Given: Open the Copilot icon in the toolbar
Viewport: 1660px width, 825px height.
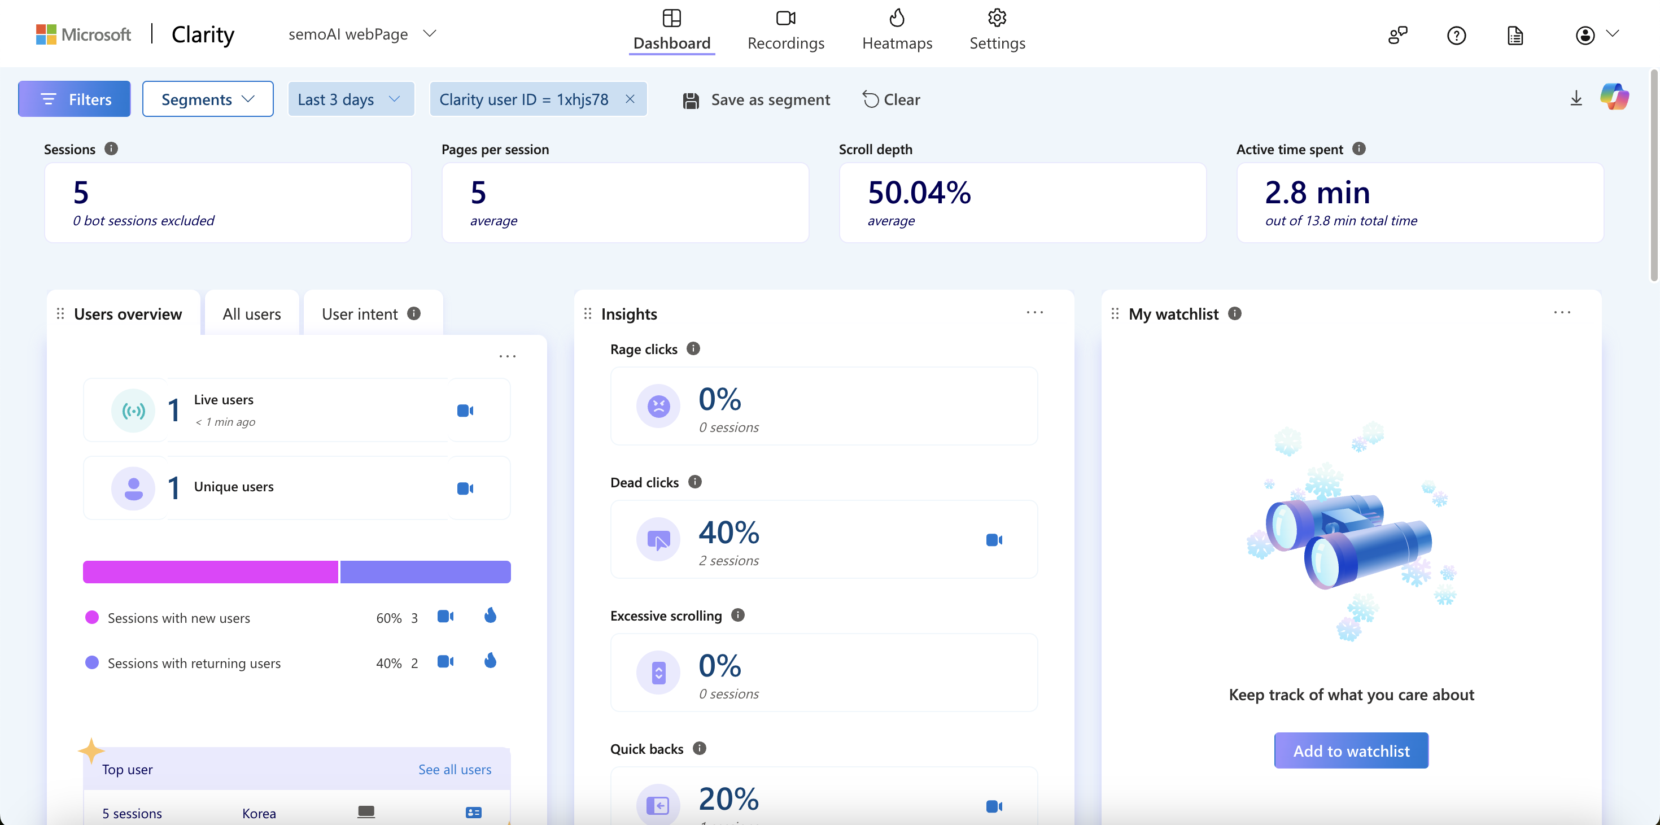Looking at the screenshot, I should click(1614, 97).
